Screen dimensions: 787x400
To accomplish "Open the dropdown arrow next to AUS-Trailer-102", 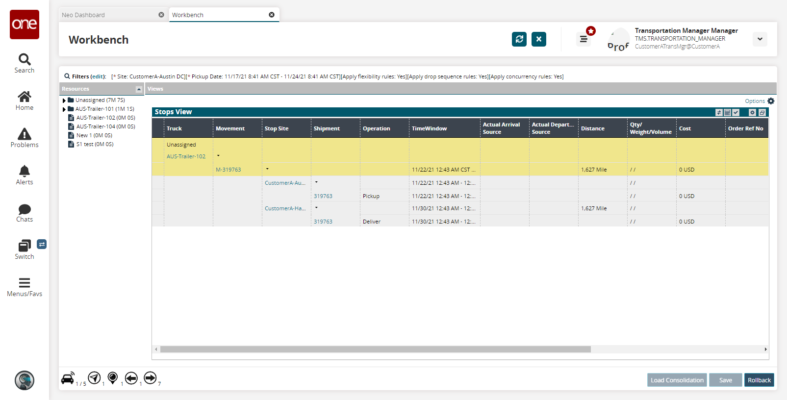I will pyautogui.click(x=218, y=156).
